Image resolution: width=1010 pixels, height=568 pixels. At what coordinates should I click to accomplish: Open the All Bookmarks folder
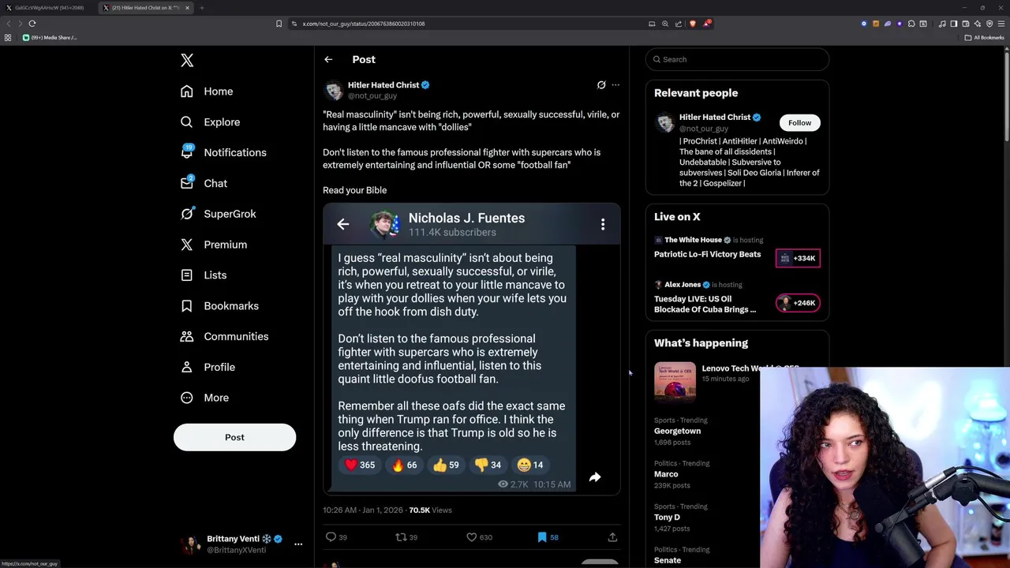click(x=985, y=38)
